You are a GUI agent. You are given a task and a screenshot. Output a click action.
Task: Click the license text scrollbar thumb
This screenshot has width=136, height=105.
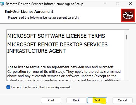(x=127, y=37)
